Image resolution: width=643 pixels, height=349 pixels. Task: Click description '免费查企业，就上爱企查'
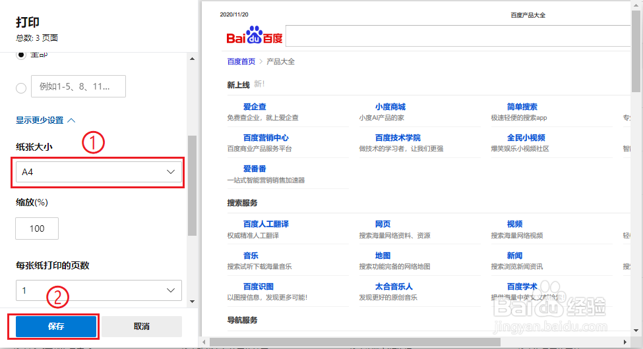coord(263,118)
